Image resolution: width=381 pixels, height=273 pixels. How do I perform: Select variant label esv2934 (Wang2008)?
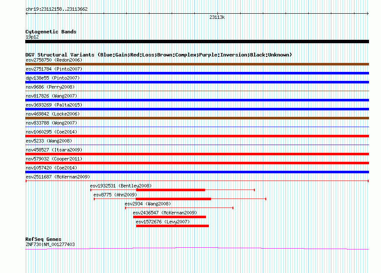[x=148, y=204]
